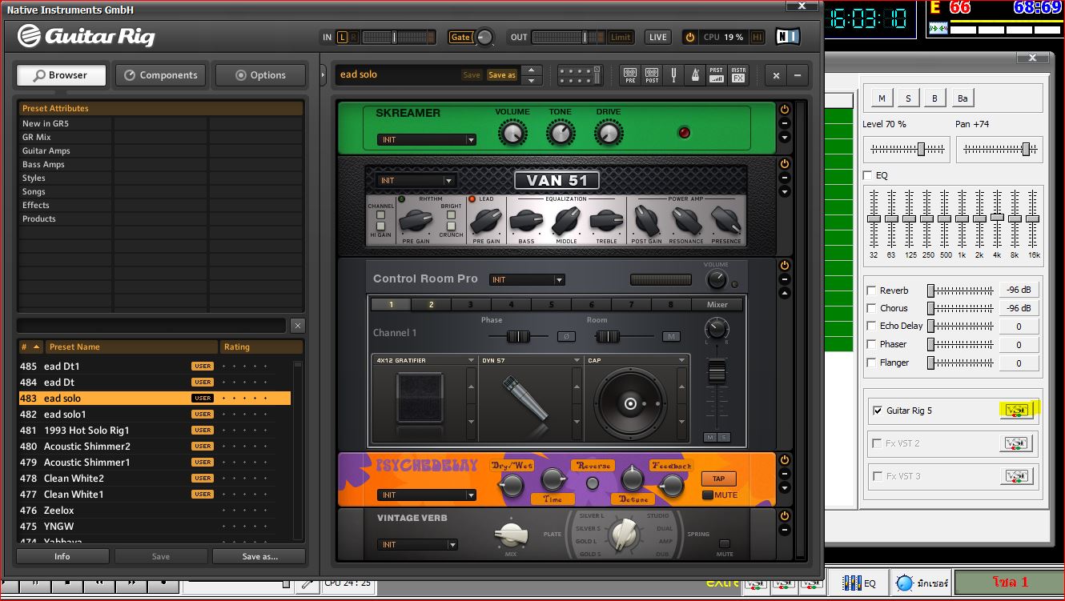Image resolution: width=1065 pixels, height=601 pixels.
Task: Enable the Flanger checkbox
Action: [x=871, y=363]
